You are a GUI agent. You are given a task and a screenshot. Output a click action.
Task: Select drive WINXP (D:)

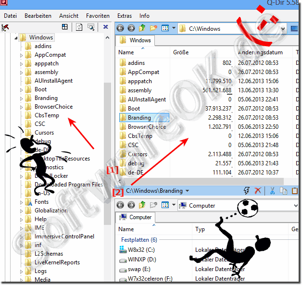[138, 260]
